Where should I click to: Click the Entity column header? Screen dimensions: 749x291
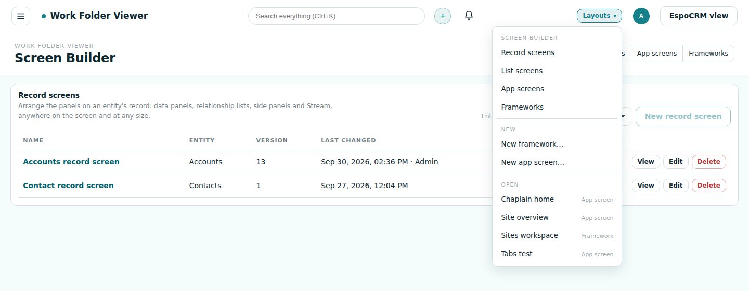pos(202,140)
